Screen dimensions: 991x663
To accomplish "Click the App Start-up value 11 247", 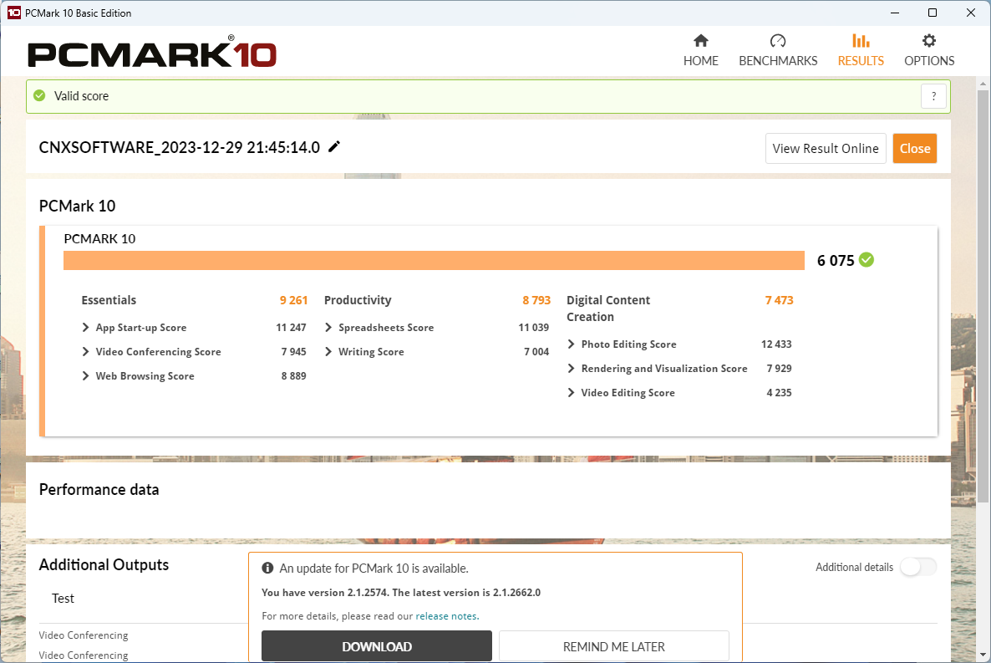I will point(291,328).
